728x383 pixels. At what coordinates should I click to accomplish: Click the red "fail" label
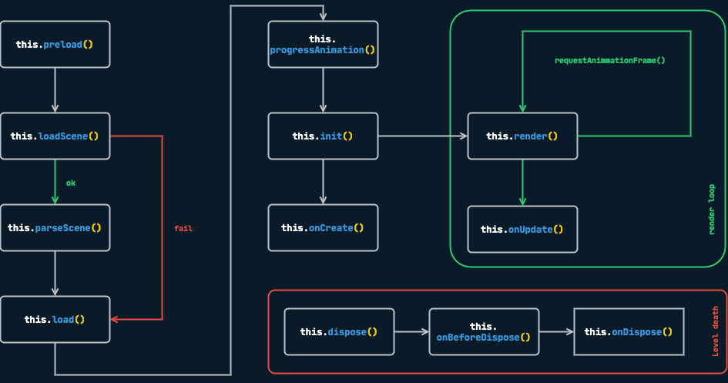(183, 228)
